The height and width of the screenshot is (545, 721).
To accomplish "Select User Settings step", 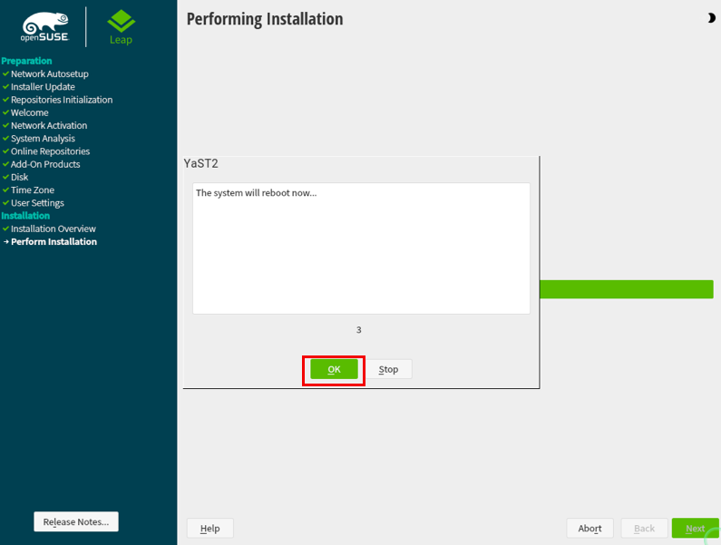I will (x=37, y=203).
